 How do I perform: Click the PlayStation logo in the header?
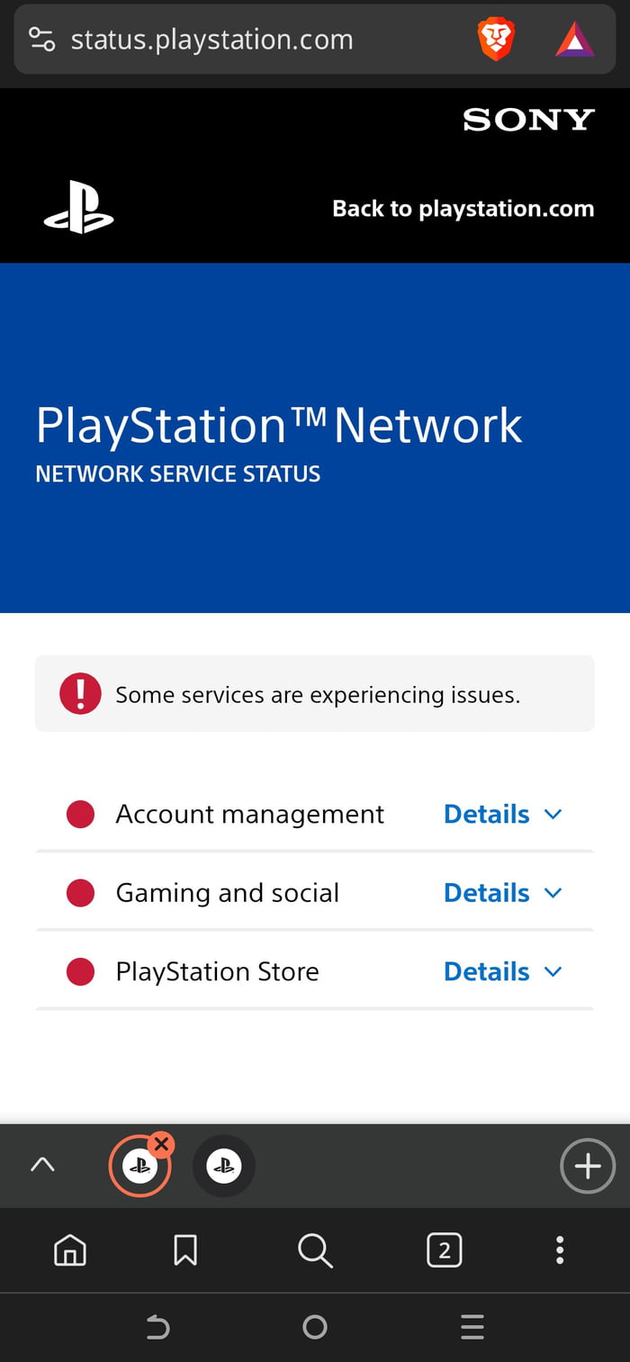pyautogui.click(x=79, y=206)
